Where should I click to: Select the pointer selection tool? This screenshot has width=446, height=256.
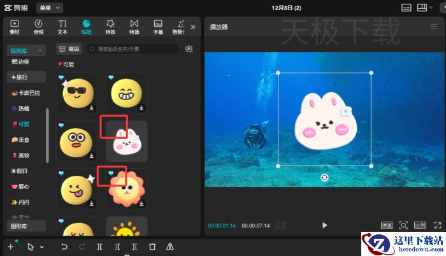(x=31, y=247)
